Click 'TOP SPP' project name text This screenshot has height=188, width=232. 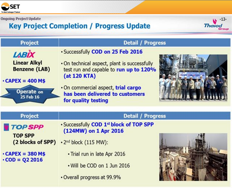coord(24,136)
